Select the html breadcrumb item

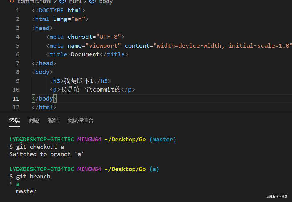75,2
